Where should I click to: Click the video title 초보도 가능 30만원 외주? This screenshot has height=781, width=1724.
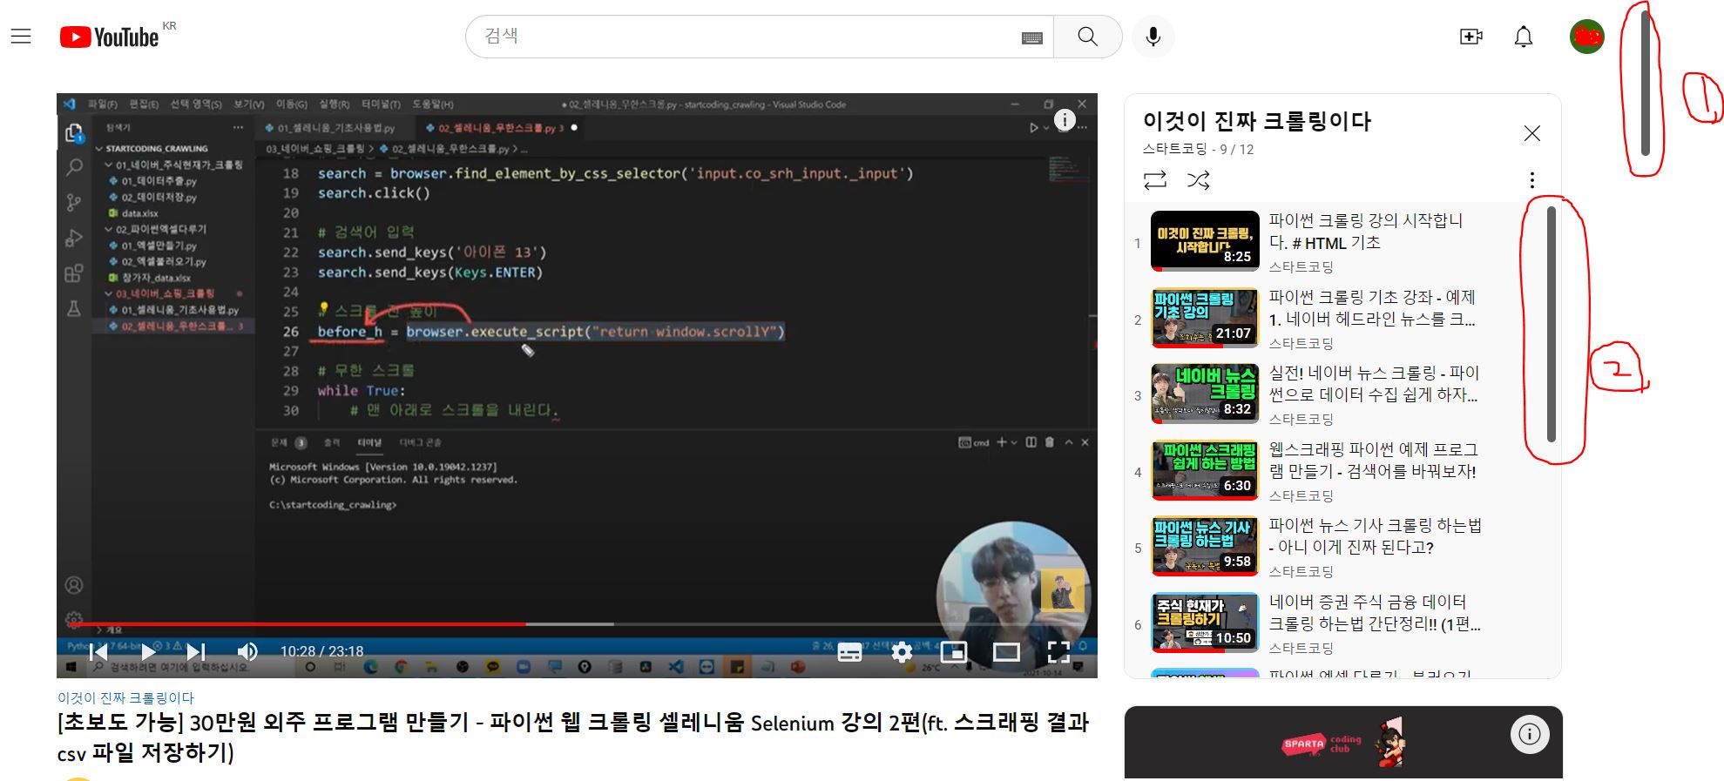click(x=573, y=737)
